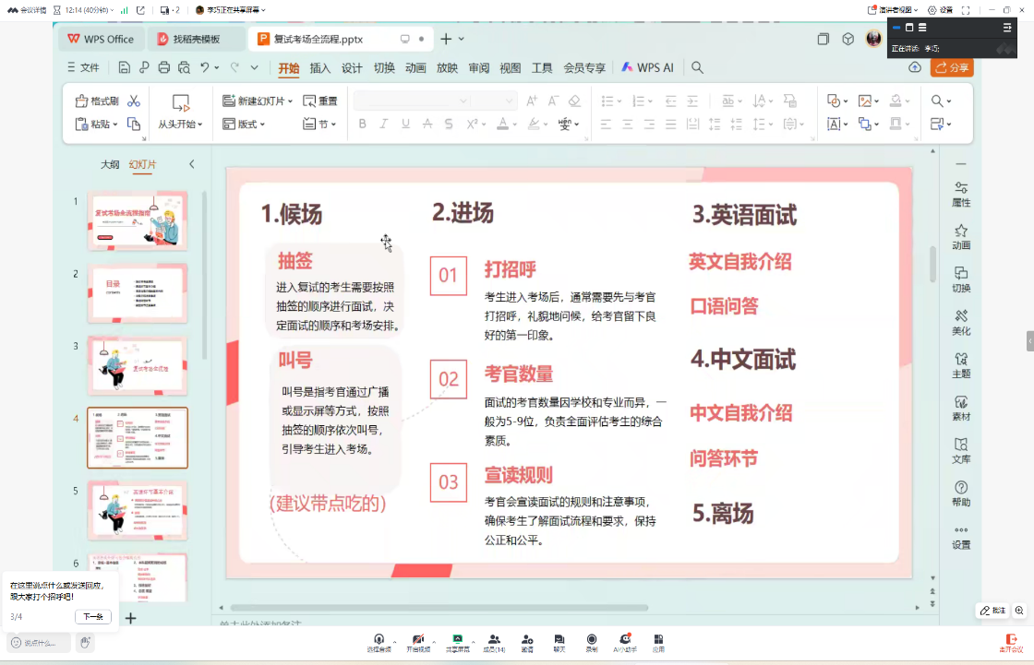Click the Print icon in quick access bar
This screenshot has width=1034, height=665.
(x=164, y=67)
